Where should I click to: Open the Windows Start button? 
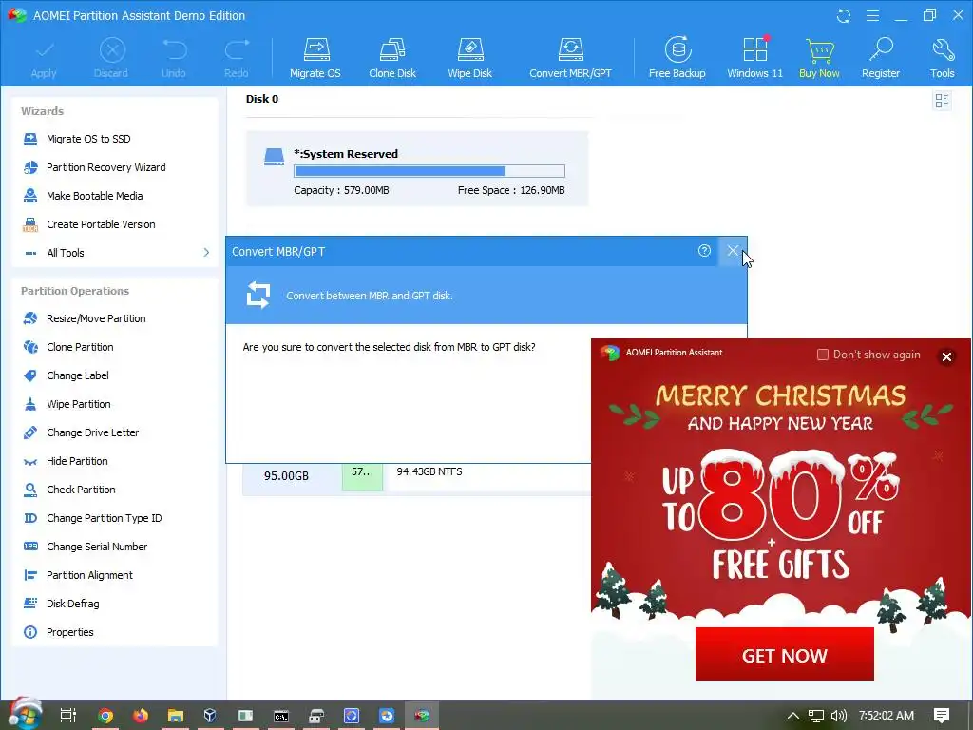tap(24, 715)
